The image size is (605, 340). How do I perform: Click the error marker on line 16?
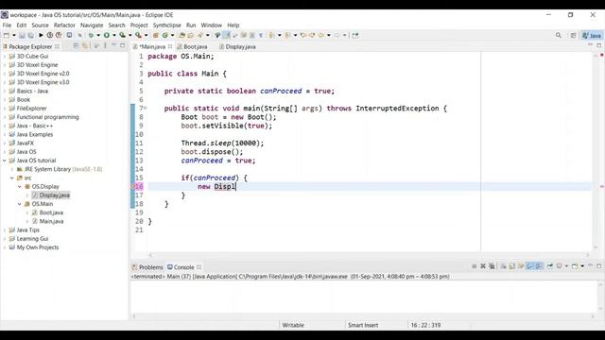point(133,187)
